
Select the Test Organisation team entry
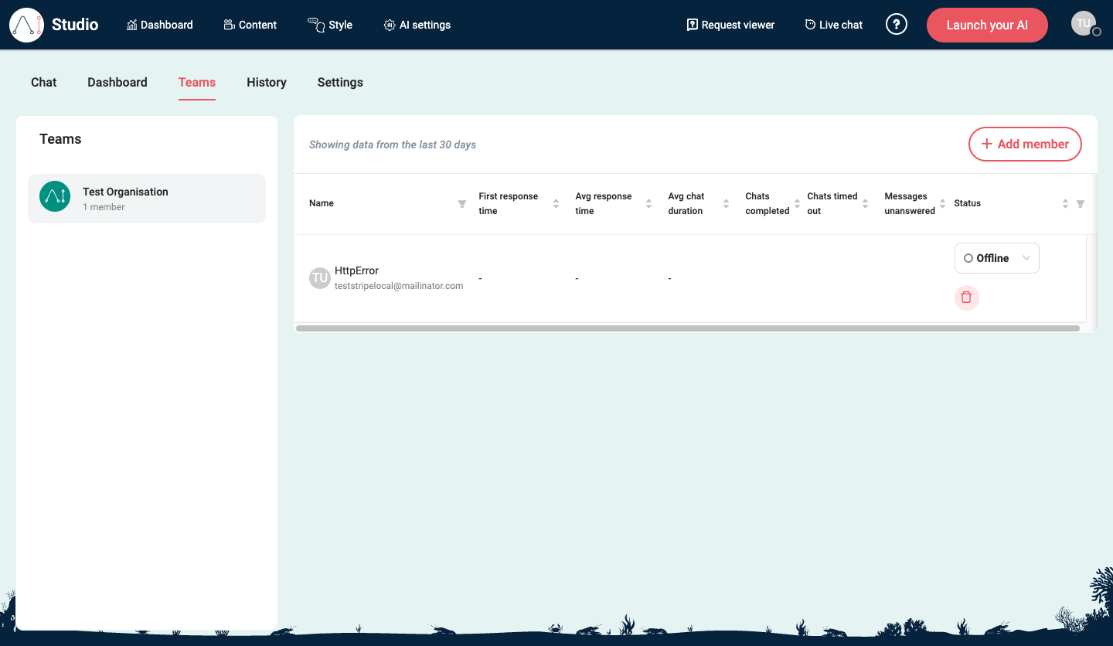point(147,198)
